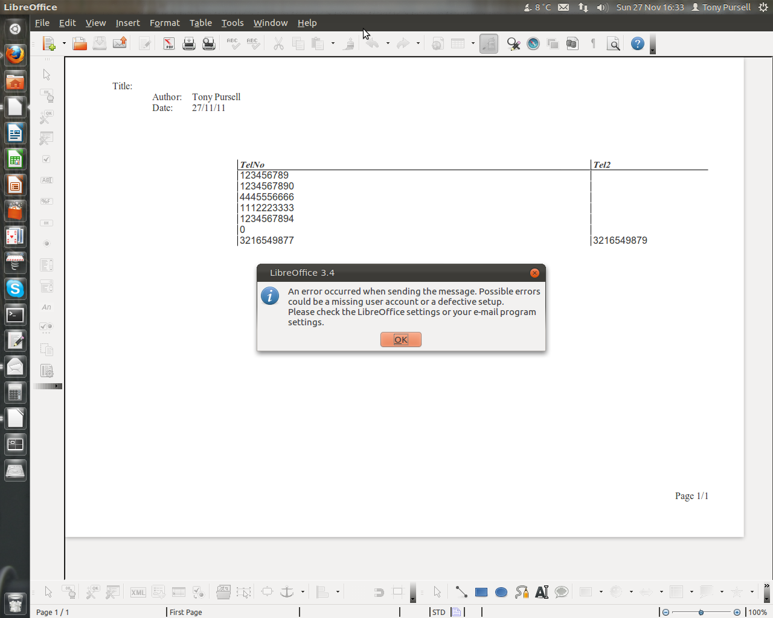Expand the New document dropdown arrow
This screenshot has height=618, width=773.
pyautogui.click(x=64, y=43)
